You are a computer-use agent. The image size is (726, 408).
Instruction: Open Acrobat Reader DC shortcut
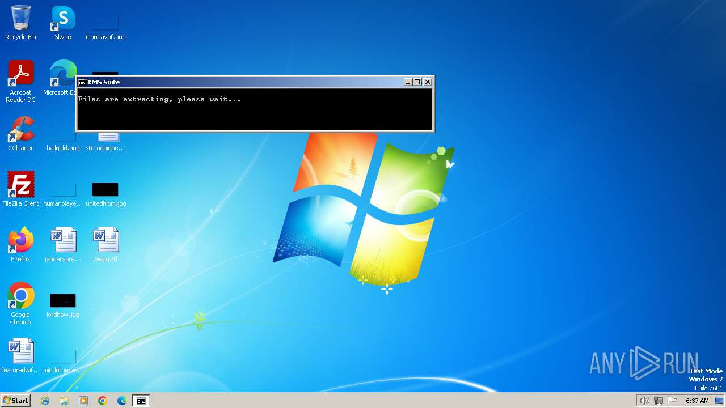coord(20,82)
